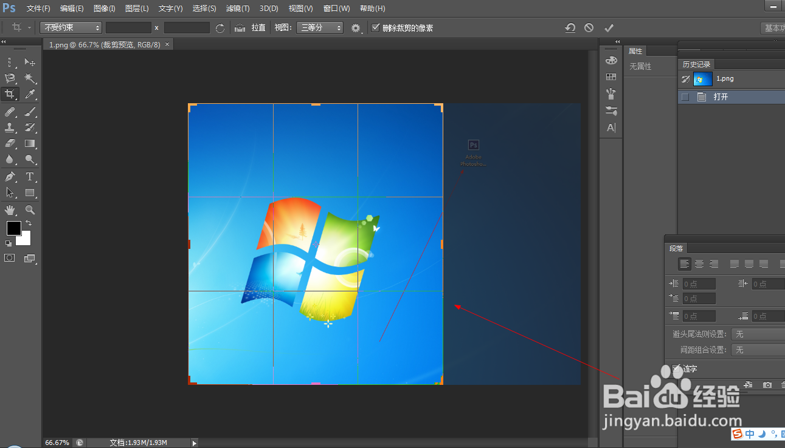Select the Pen tool
Screen dimensions: 785x448
[x=10, y=177]
